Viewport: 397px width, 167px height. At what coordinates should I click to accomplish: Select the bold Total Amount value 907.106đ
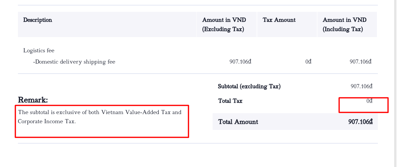(361, 122)
